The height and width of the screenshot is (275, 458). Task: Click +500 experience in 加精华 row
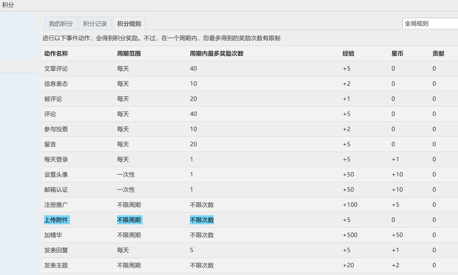click(350, 235)
